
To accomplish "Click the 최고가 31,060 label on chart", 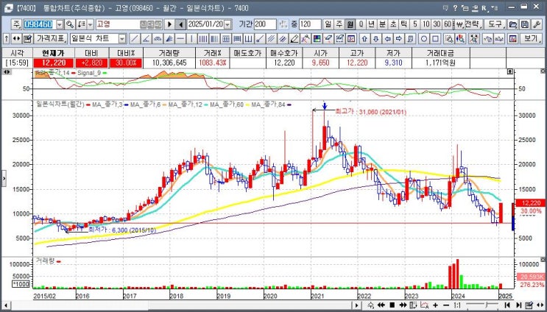I will tap(371, 113).
